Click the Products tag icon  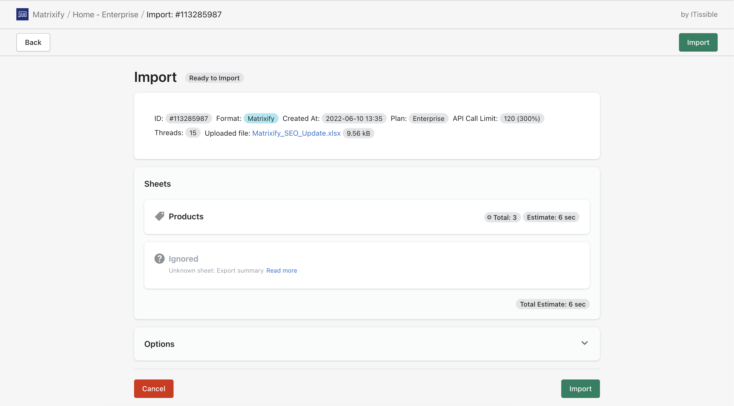159,217
